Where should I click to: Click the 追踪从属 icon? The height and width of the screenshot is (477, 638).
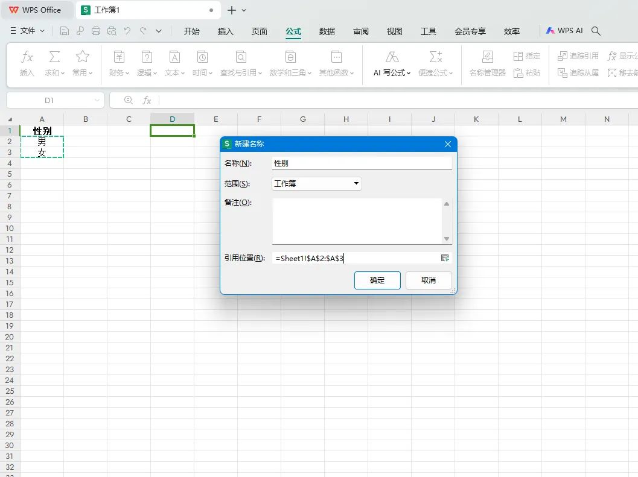click(578, 73)
